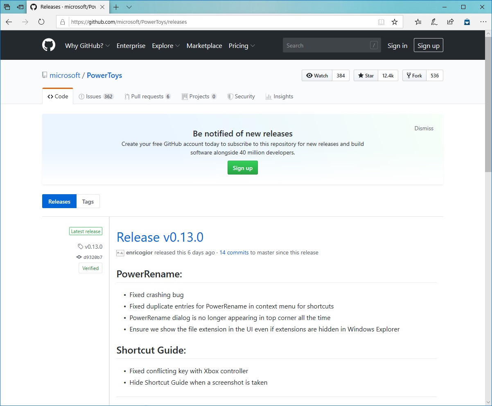492x406 pixels.
Task: Select the Tags tab button
Action: pyautogui.click(x=88, y=202)
